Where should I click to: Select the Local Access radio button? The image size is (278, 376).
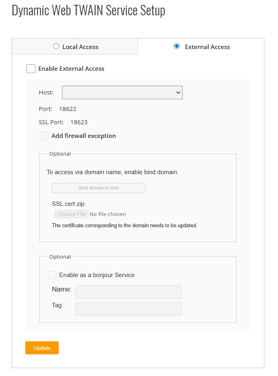[56, 46]
